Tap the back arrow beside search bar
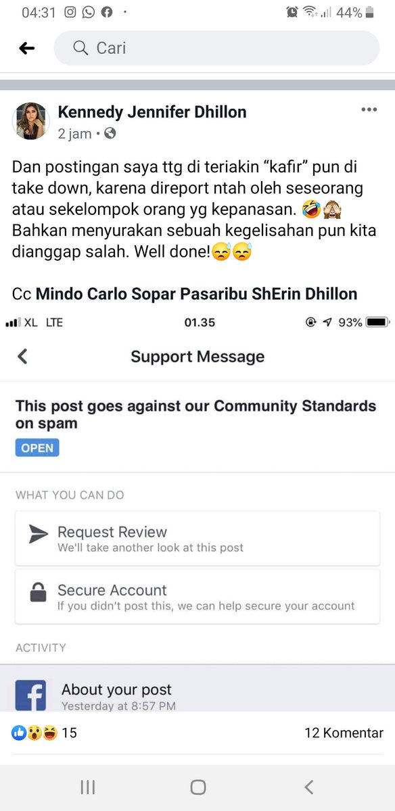Image resolution: width=395 pixels, height=811 pixels. 26,48
